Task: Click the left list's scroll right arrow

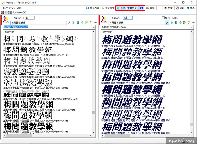Action: (x=90, y=136)
